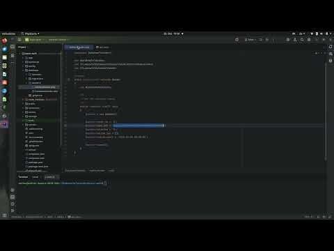Select package.json in project tree
The width and height of the screenshot is (334, 251).
[33, 162]
